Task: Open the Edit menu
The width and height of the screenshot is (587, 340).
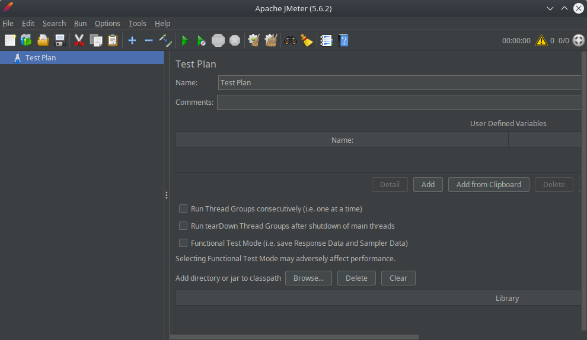Action: 28,23
